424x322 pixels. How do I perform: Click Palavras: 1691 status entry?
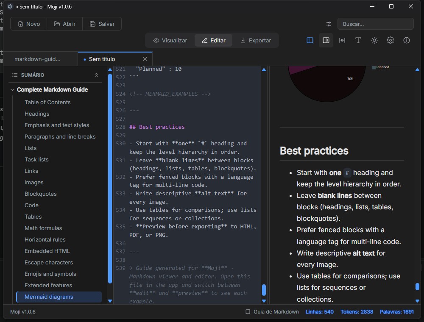click(397, 312)
